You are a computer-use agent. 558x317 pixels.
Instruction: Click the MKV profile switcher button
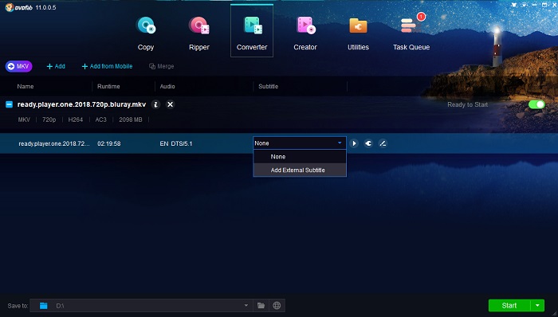19,66
